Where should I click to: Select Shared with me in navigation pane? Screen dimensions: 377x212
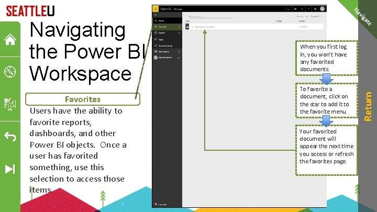[x=167, y=46]
